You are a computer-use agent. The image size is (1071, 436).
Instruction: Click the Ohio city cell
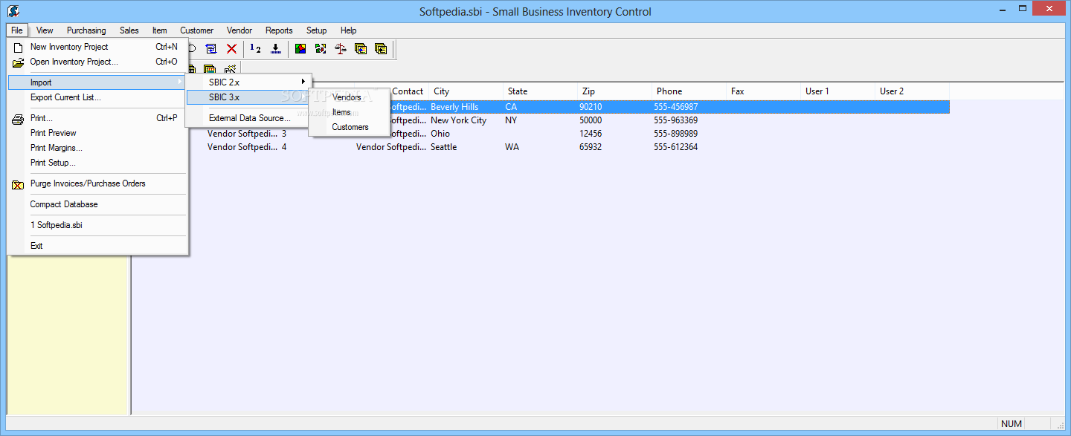pos(440,134)
